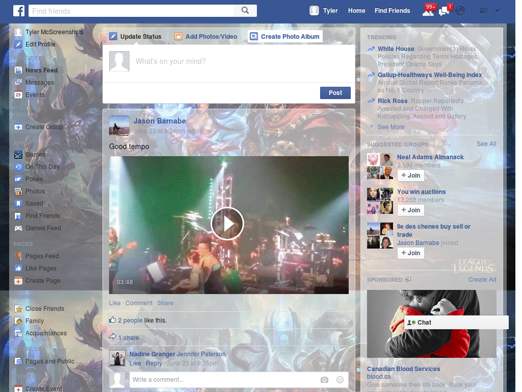Viewport: 522px width, 392px height.
Task: Expand the account settings chevron
Action: click(x=497, y=10)
